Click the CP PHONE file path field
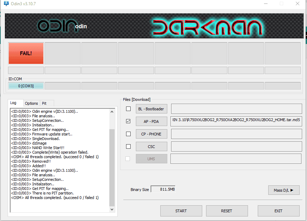The height and width of the screenshot is (221, 307). click(236, 134)
